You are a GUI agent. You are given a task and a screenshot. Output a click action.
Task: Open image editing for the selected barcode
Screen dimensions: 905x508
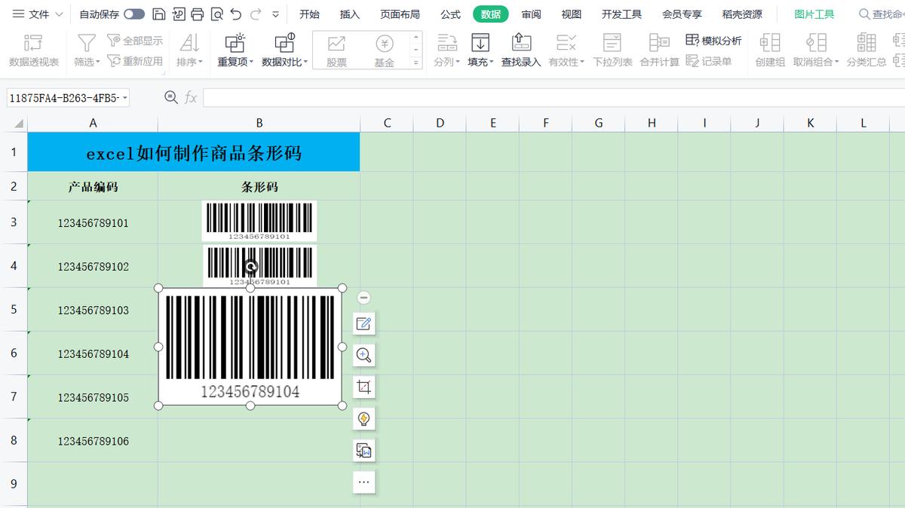(364, 323)
